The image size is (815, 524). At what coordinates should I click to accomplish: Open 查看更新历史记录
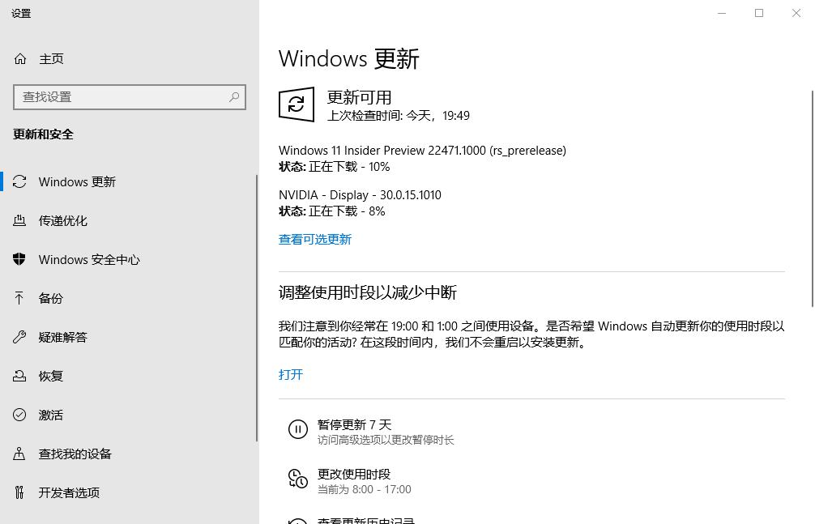365,521
